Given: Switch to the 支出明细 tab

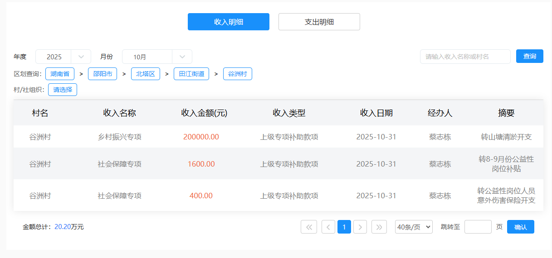Looking at the screenshot, I should (x=319, y=22).
